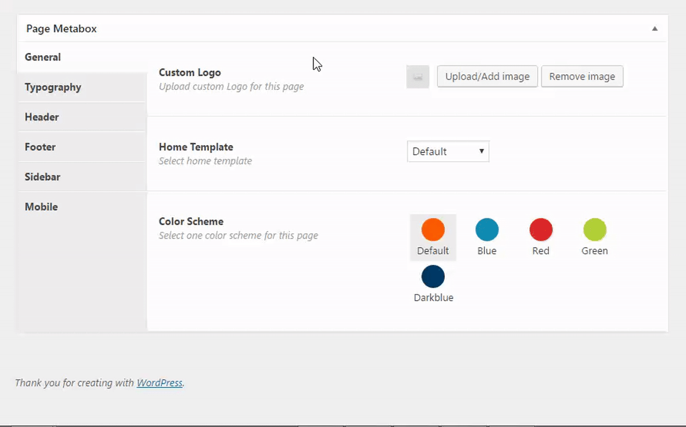
Task: Open the Footer settings tab
Action: [x=40, y=147]
